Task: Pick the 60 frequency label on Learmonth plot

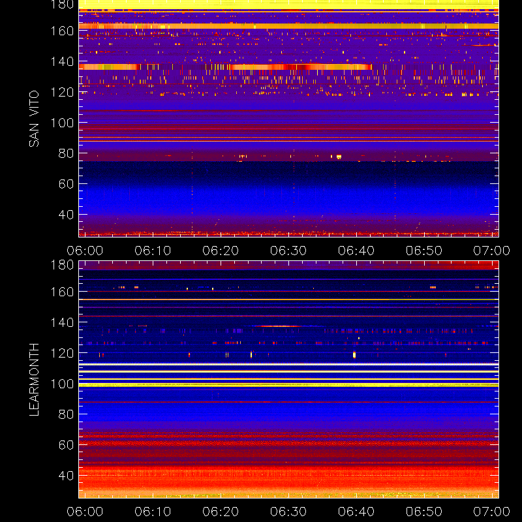Action: [x=67, y=445]
